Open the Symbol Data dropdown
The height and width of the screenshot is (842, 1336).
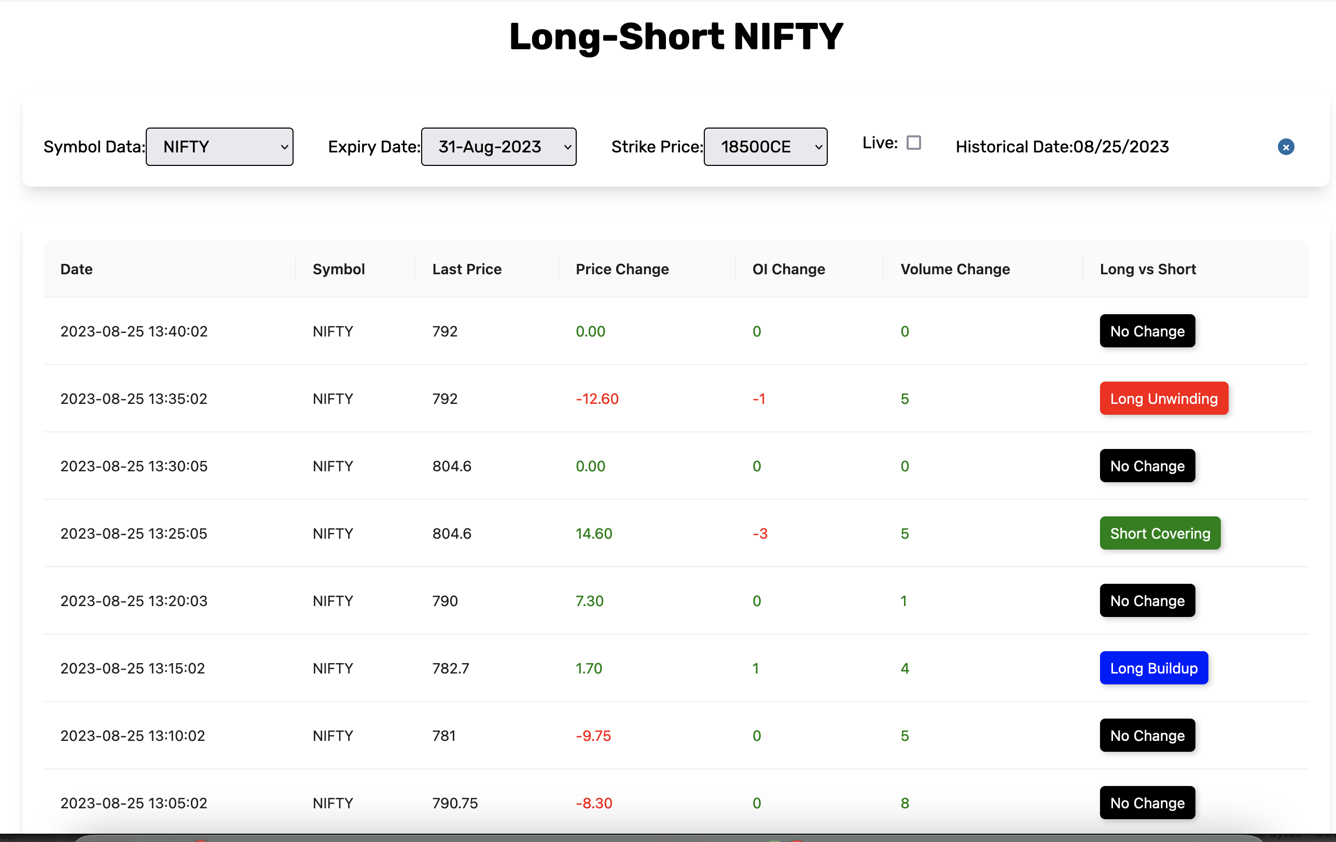[x=219, y=146]
